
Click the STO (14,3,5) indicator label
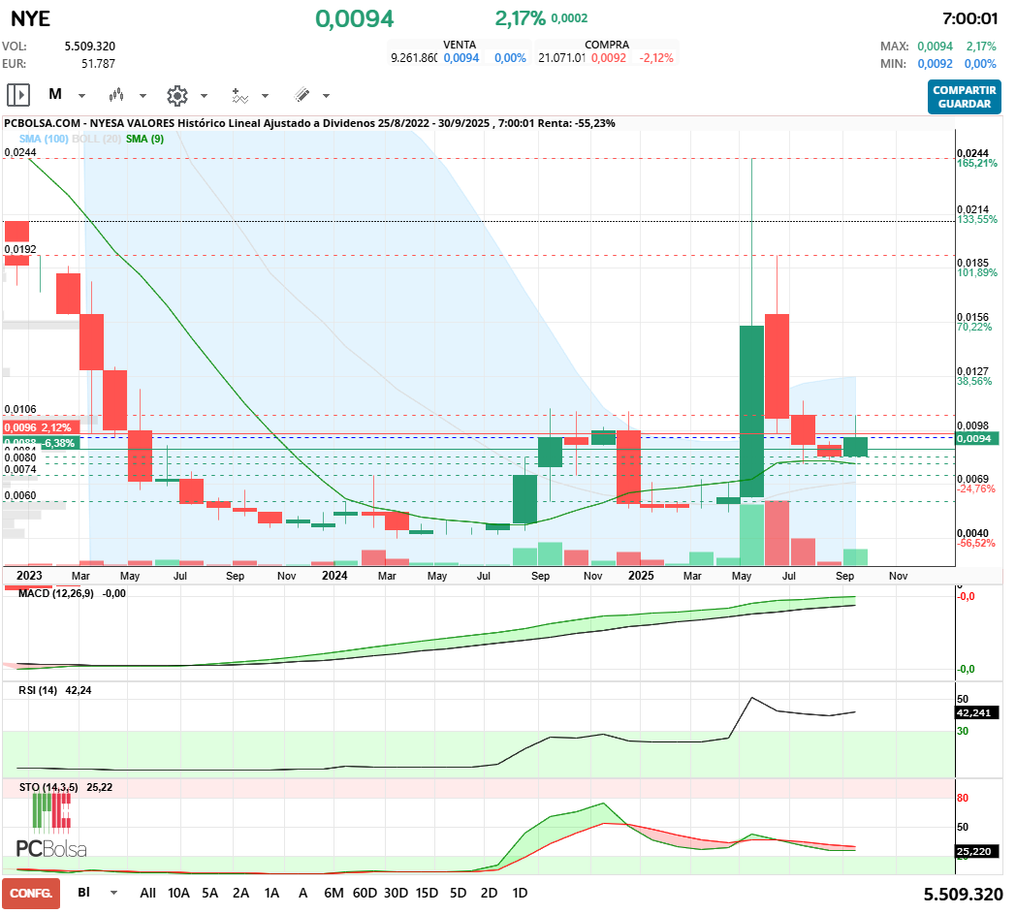[48, 787]
